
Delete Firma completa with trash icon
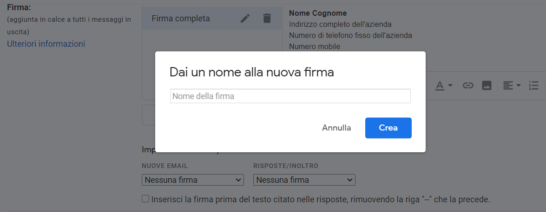pos(267,19)
